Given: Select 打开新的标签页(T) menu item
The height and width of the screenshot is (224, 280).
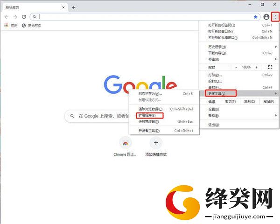Looking at the screenshot, I should tap(239, 25).
